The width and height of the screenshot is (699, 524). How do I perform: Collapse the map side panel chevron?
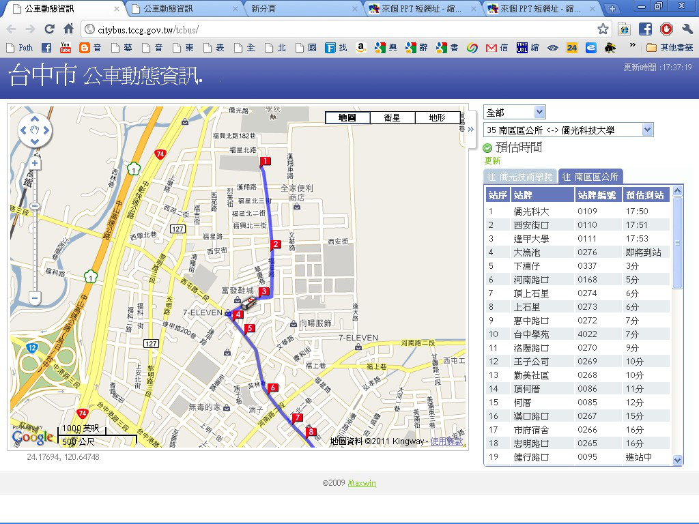[x=470, y=128]
